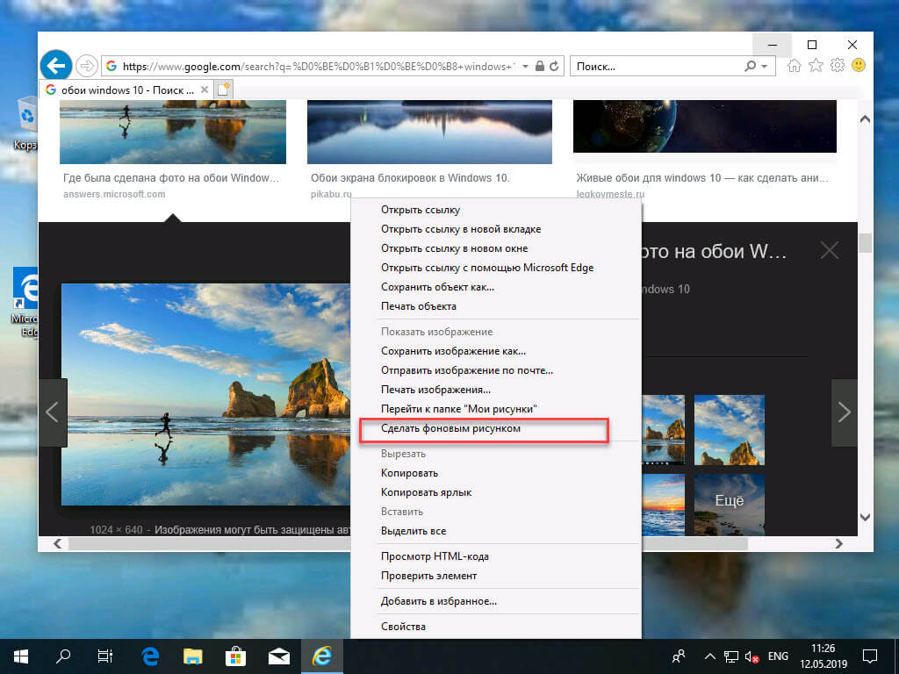Go to next image with right arrow
The height and width of the screenshot is (674, 899).
click(x=844, y=412)
